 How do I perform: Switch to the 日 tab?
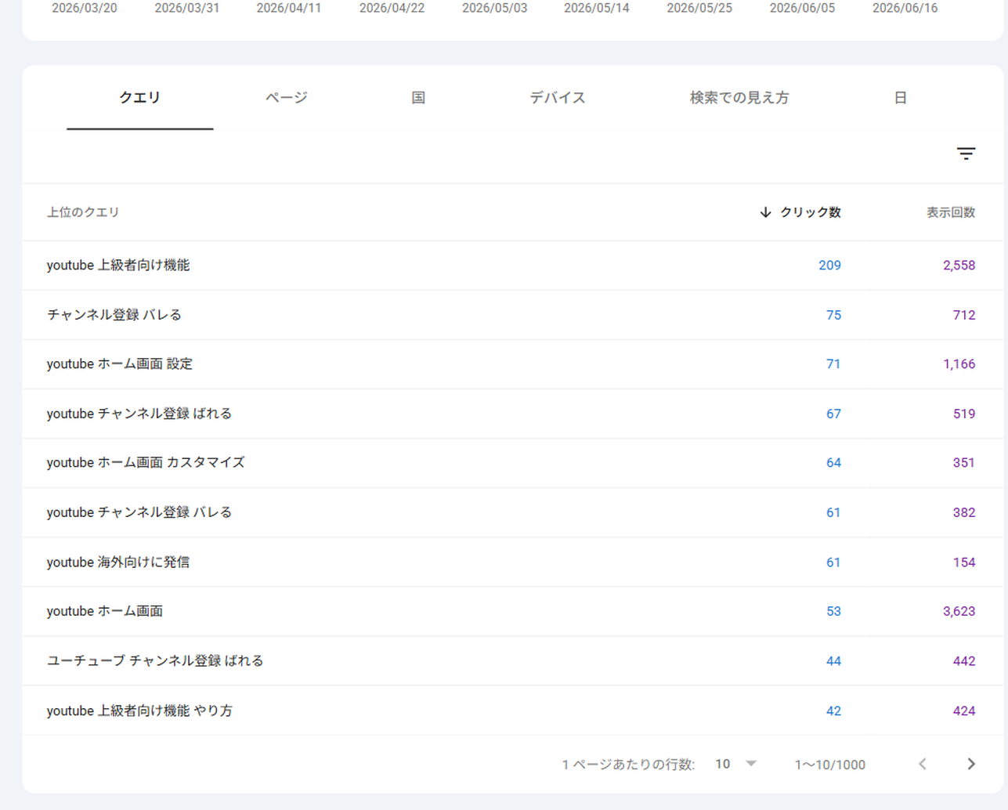pos(900,98)
